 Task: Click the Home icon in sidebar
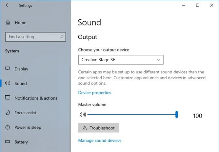click(x=8, y=23)
